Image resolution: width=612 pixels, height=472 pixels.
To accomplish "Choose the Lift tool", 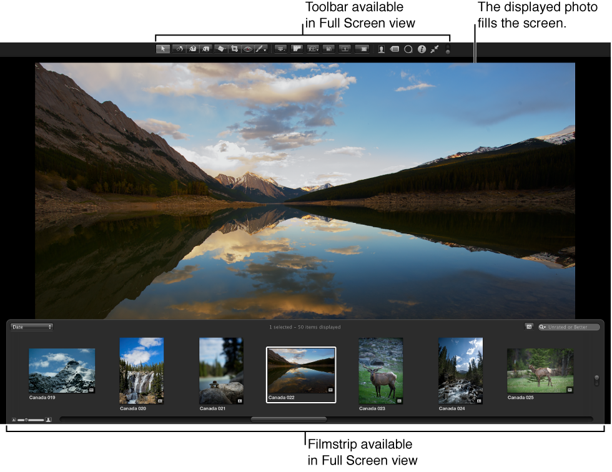I will [192, 49].
